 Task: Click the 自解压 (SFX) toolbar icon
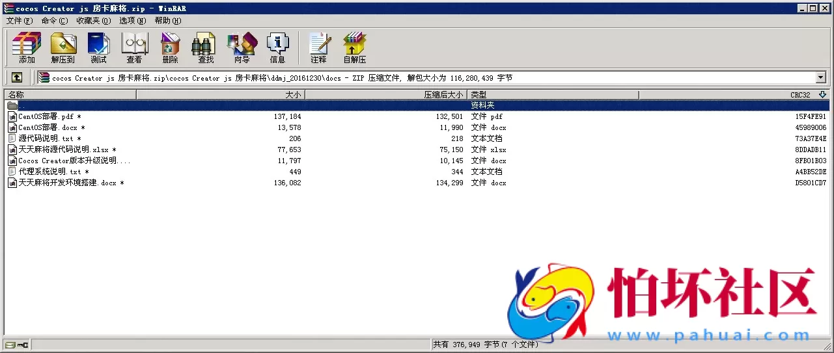point(355,44)
